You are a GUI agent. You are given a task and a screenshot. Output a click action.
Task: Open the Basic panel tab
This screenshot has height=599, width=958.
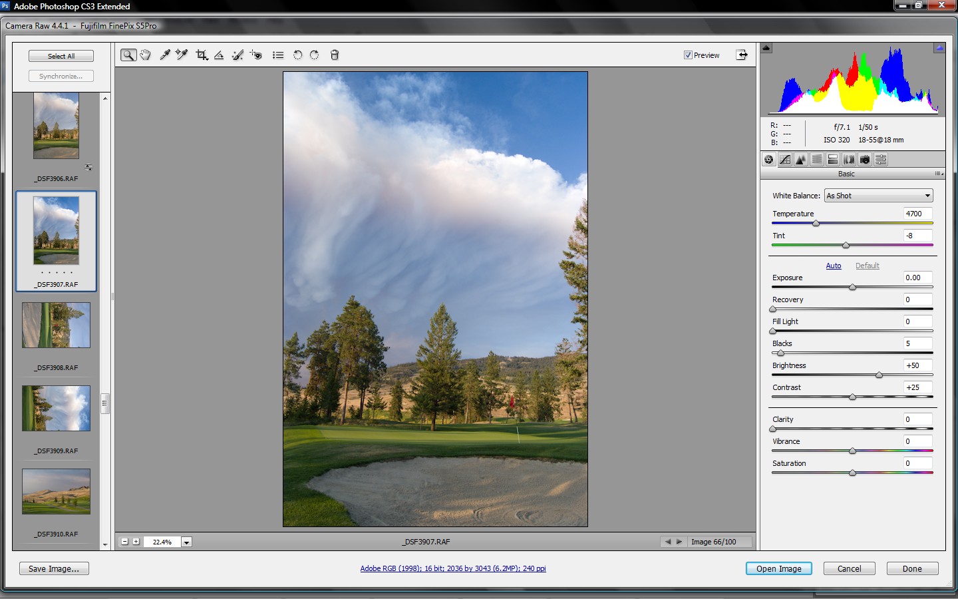pos(769,160)
